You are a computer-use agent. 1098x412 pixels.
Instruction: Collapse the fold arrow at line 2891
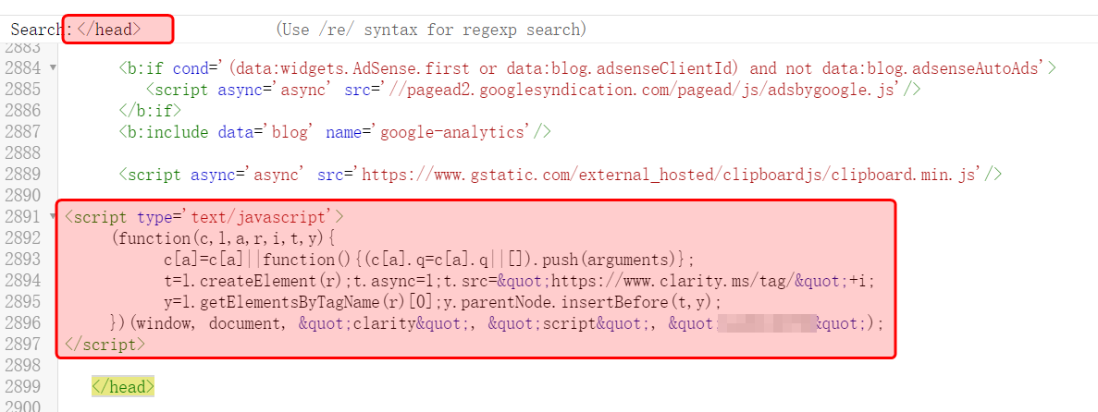coord(53,217)
